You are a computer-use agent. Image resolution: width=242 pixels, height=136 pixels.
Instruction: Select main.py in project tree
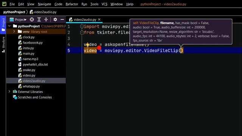pos(28,54)
